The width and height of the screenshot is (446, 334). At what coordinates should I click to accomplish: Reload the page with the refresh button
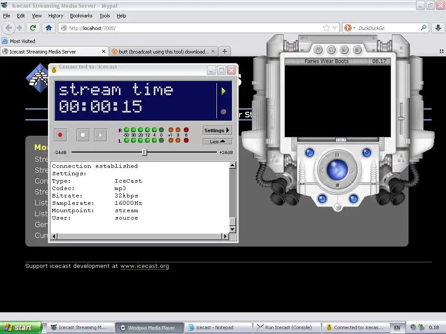click(x=33, y=28)
